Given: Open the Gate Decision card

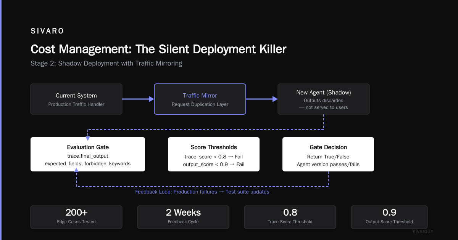Looking at the screenshot, I should [328, 154].
